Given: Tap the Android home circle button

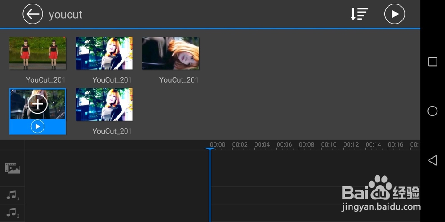Looking at the screenshot, I should [x=433, y=111].
